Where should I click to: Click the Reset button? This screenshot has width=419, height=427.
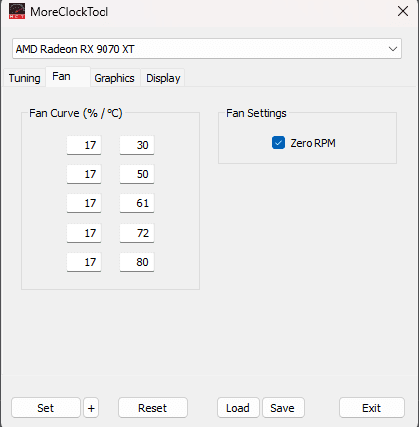coord(153,408)
